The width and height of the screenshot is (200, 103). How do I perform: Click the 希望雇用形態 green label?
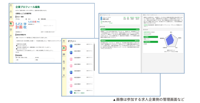(151, 42)
